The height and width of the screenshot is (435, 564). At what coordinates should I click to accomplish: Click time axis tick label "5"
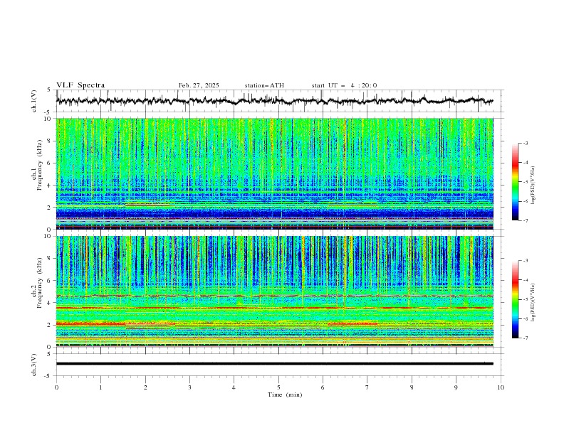pyautogui.click(x=278, y=387)
